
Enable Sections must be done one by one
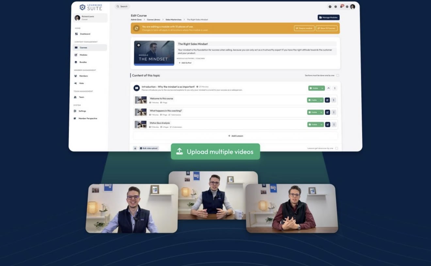338,76
